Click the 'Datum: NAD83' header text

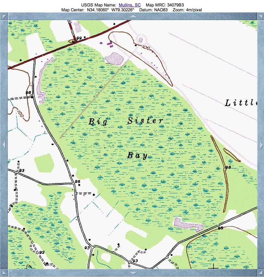point(153,10)
